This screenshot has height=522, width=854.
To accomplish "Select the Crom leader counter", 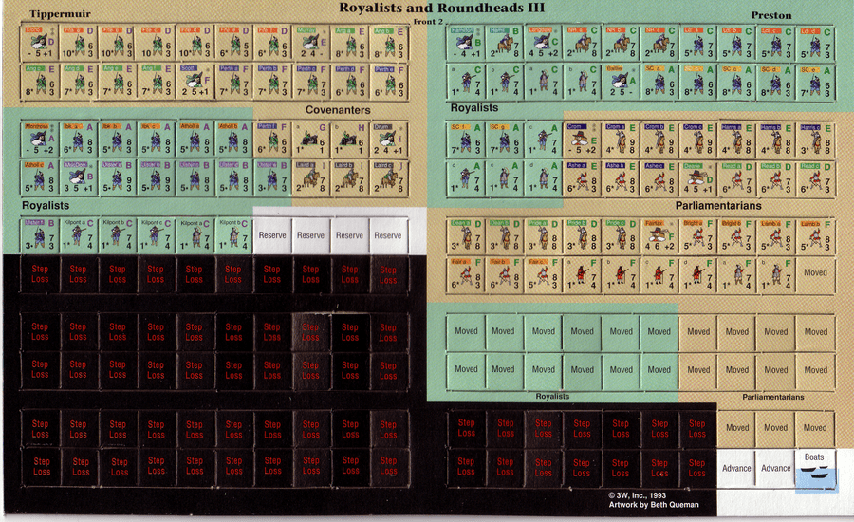I will tap(582, 140).
